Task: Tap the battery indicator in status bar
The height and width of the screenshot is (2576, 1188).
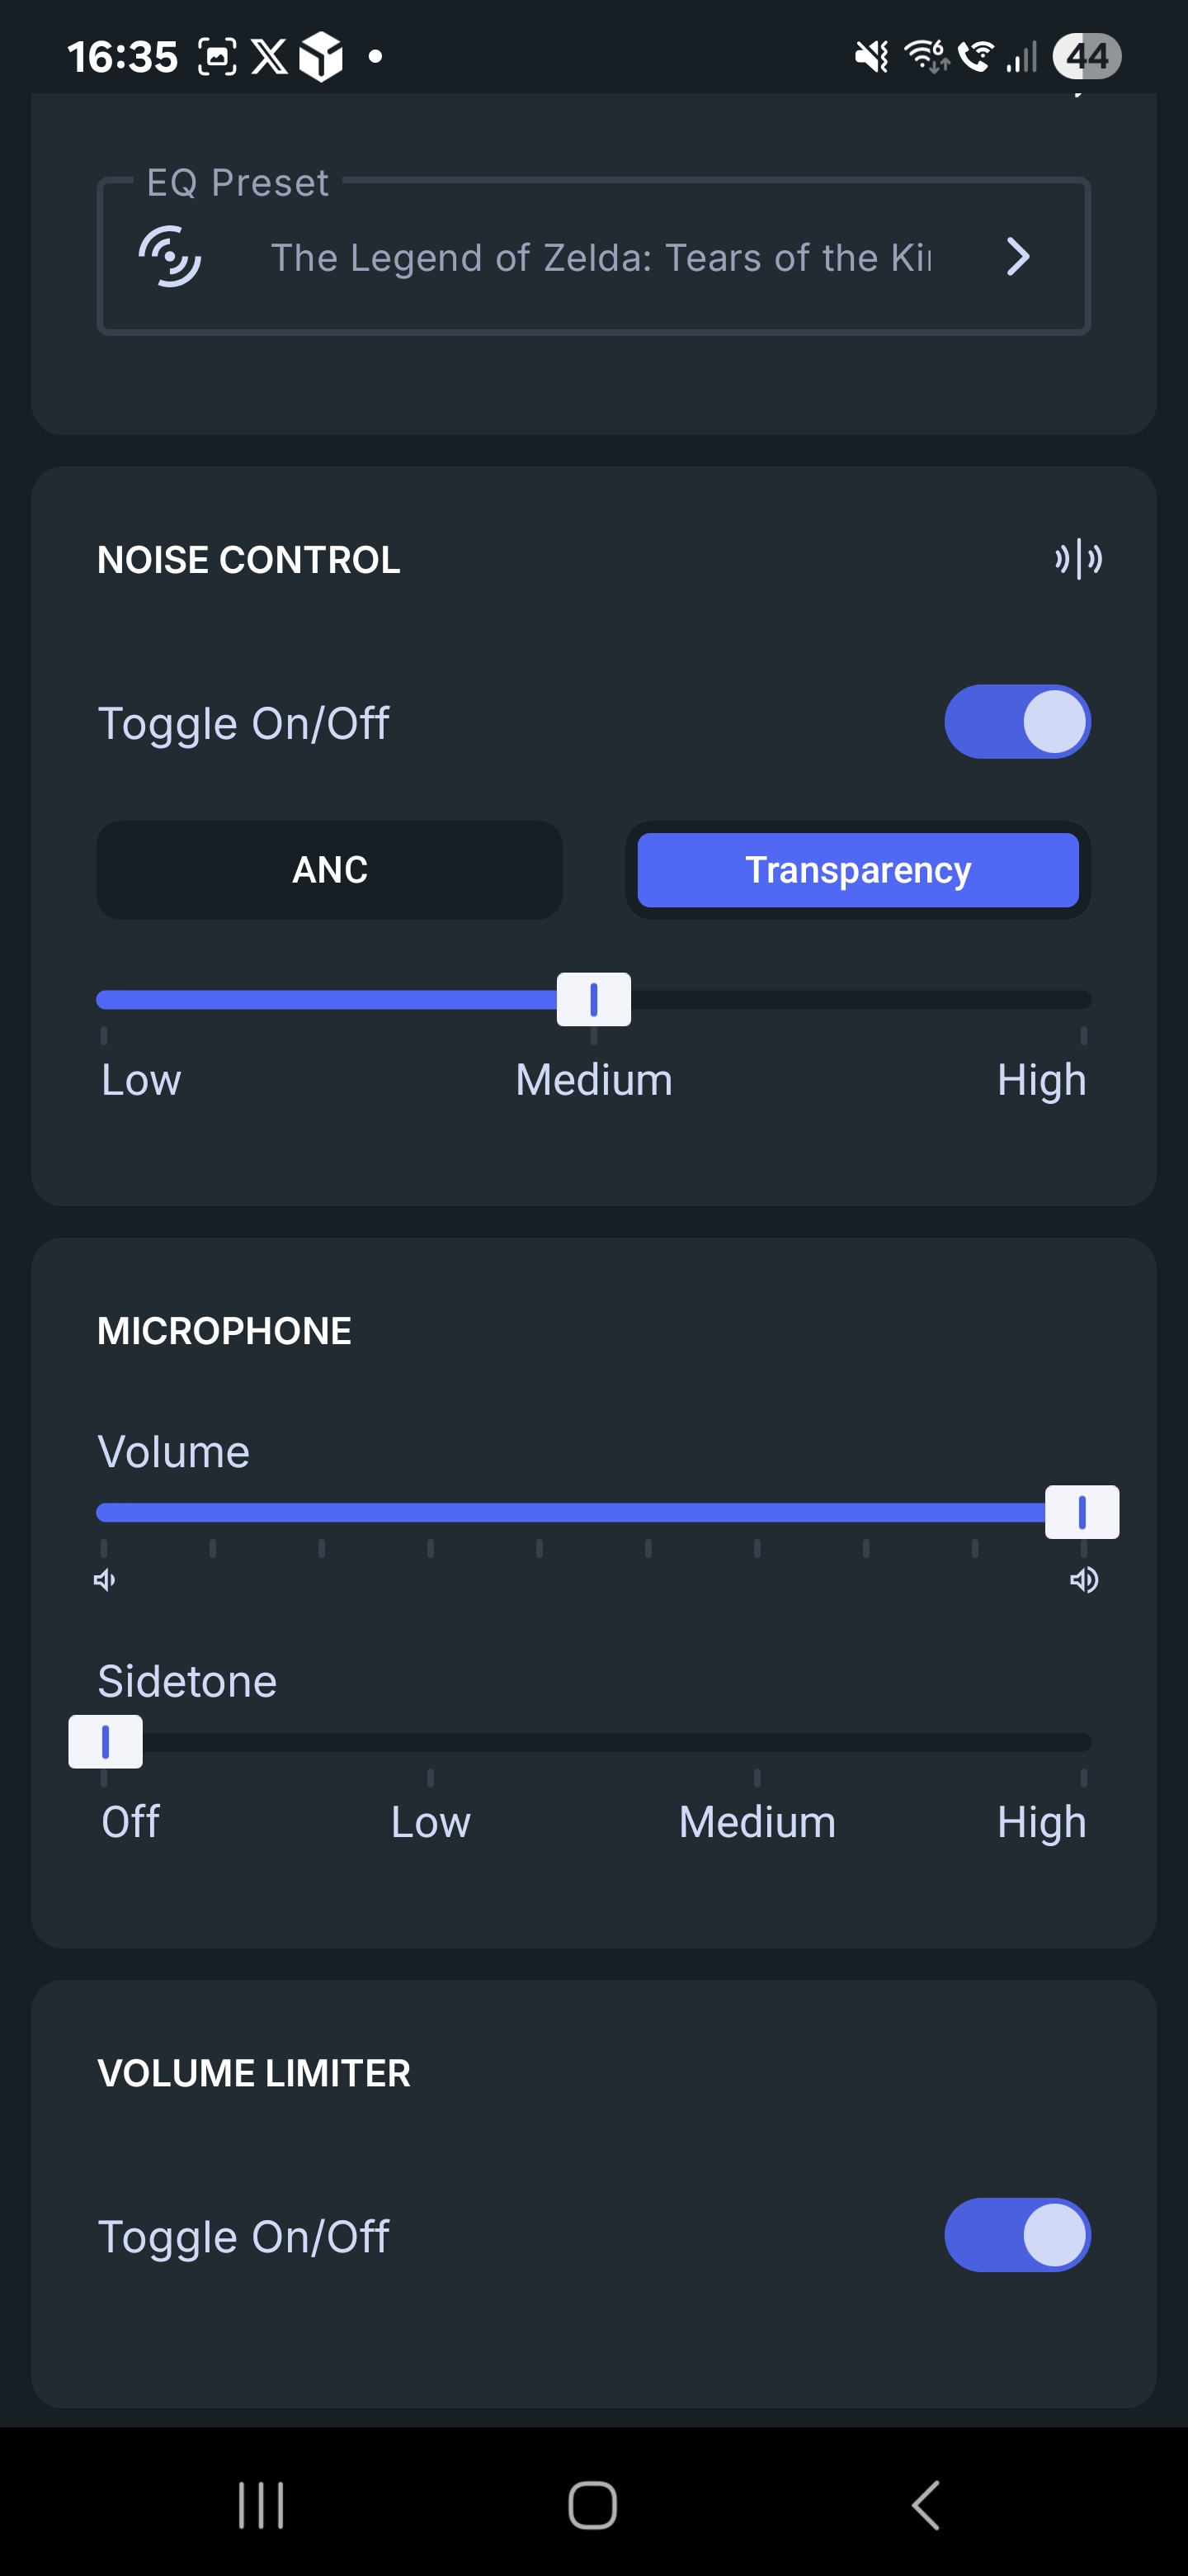Action: tap(1087, 56)
